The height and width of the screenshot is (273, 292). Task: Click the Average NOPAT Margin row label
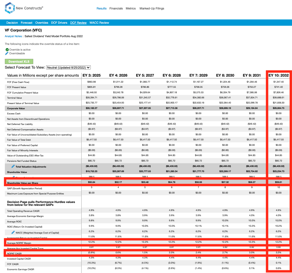[19, 243]
